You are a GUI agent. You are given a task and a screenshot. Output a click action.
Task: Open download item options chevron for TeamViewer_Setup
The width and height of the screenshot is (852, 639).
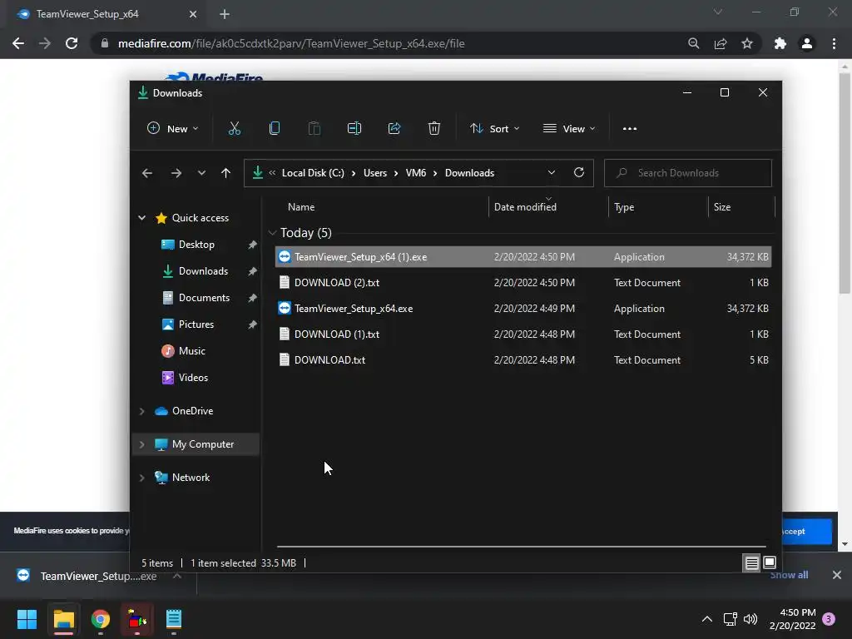tap(177, 576)
